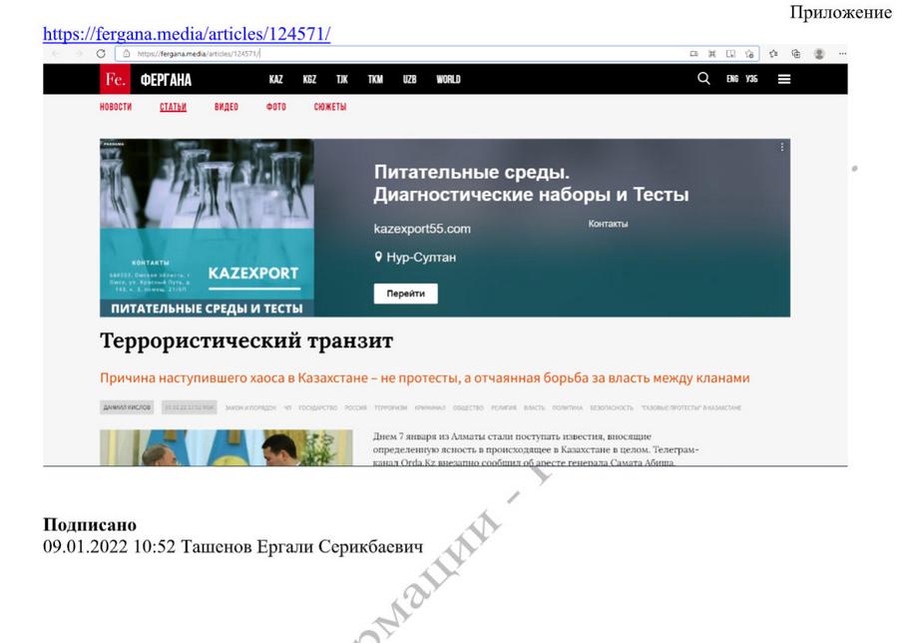Viewport: 918px width, 643px height.
Task: Click the ad headline Питательные среды
Action: pos(531,183)
